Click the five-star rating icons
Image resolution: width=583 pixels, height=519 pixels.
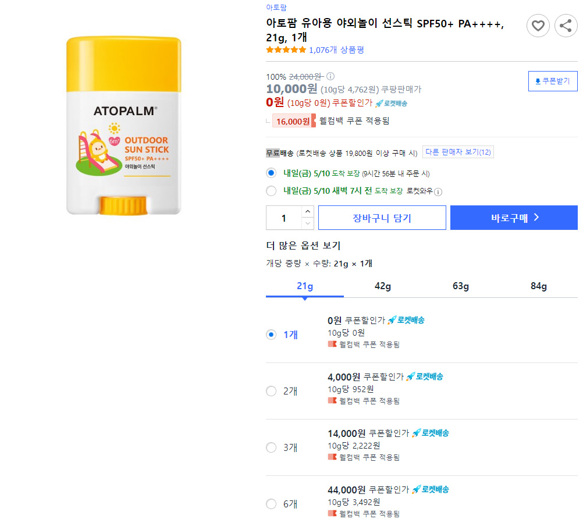click(x=286, y=50)
